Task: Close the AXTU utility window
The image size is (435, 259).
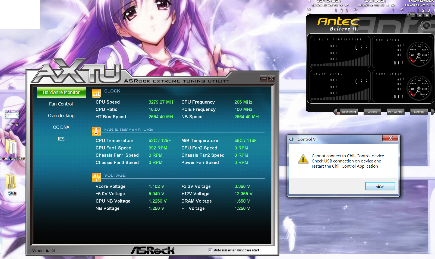Action: (271, 78)
